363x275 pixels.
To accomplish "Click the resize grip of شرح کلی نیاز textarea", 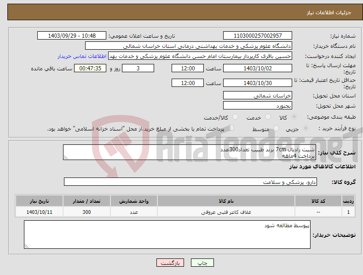I will tap(66, 157).
